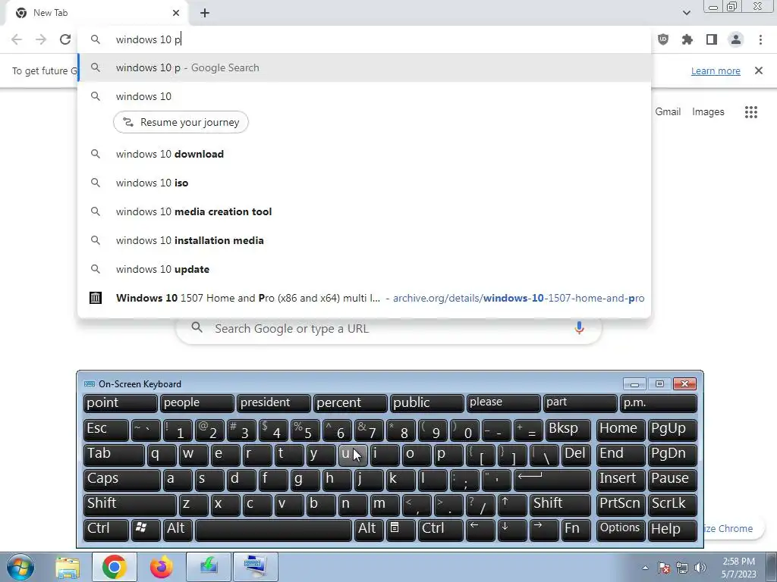
Task: Tap the up arrow key
Action: [x=512, y=504]
